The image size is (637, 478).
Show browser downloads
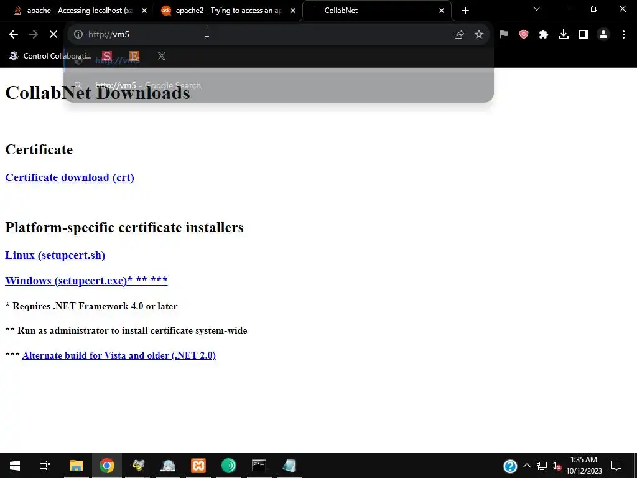tap(564, 35)
